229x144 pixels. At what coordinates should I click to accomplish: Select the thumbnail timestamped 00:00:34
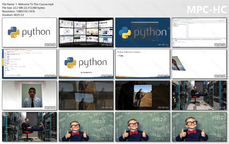tap(142, 64)
